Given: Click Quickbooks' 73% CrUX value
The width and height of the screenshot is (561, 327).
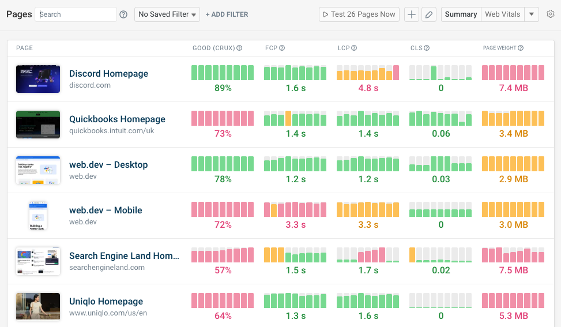Looking at the screenshot, I should coord(223,133).
